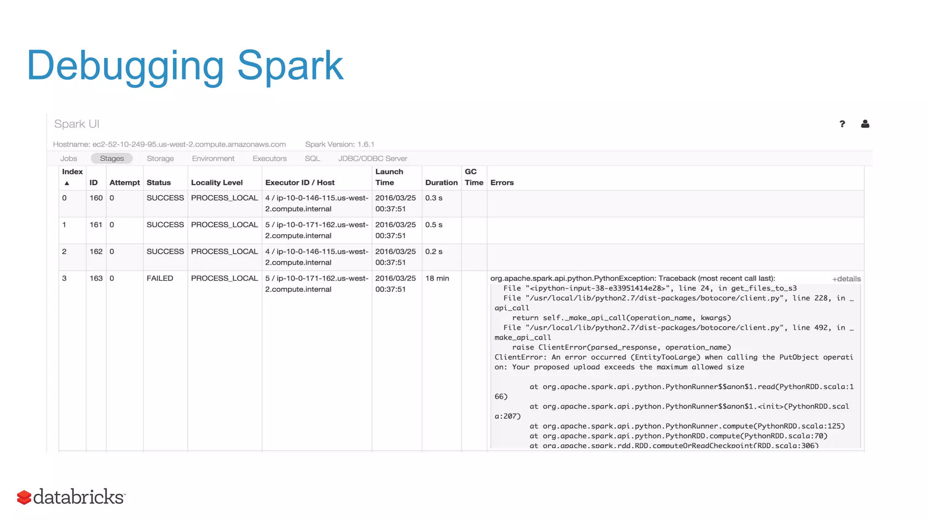
Task: Sort by the Duration column header
Action: click(x=441, y=183)
